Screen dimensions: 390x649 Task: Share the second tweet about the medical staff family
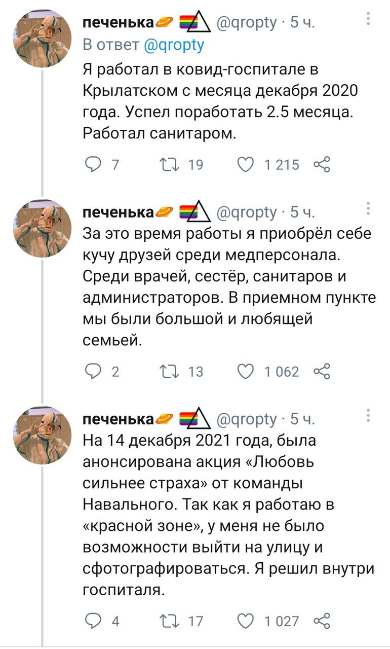tap(322, 371)
